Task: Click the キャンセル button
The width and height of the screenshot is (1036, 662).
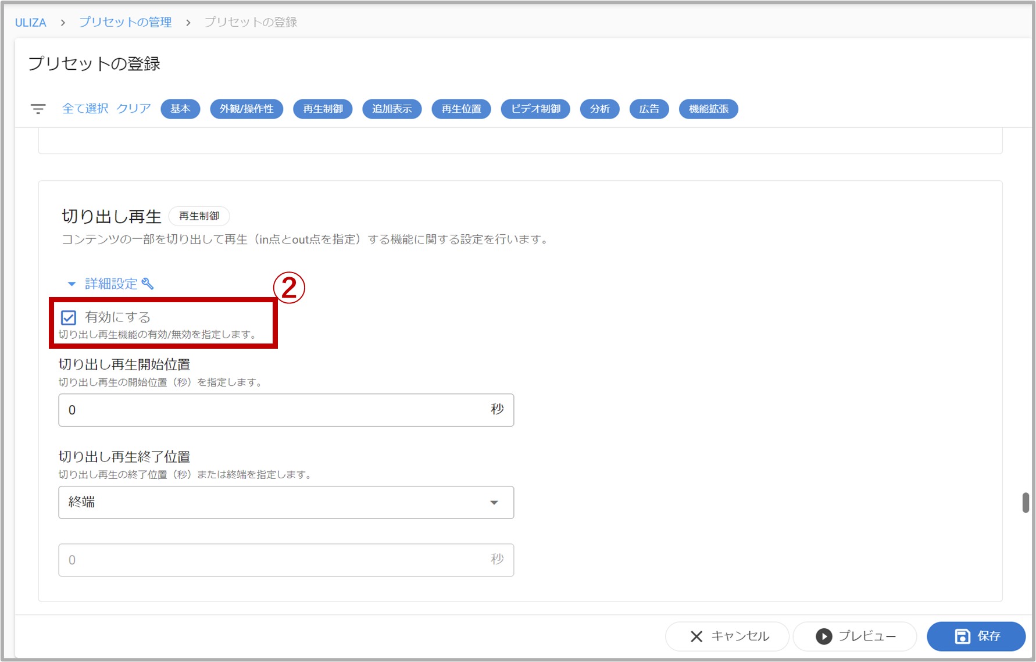Action: click(727, 636)
